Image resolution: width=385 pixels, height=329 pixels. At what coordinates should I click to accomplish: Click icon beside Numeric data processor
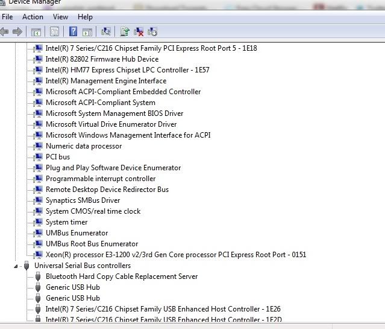[39, 146]
